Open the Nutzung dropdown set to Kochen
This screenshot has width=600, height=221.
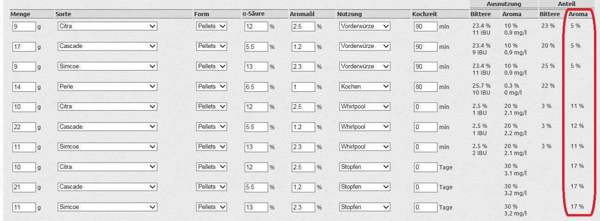(365, 86)
